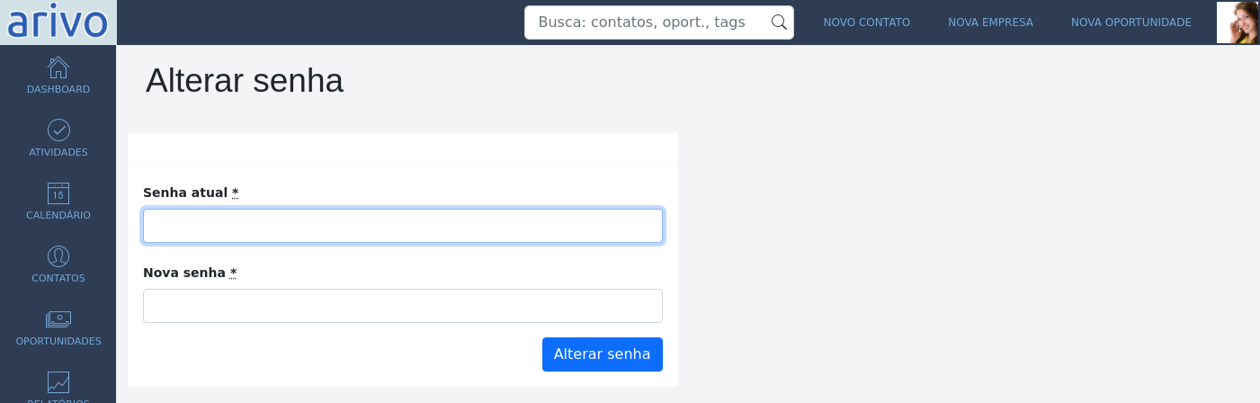Select NOVO CONTATO in top bar
Viewport: 1260px width, 403px height.
click(867, 22)
